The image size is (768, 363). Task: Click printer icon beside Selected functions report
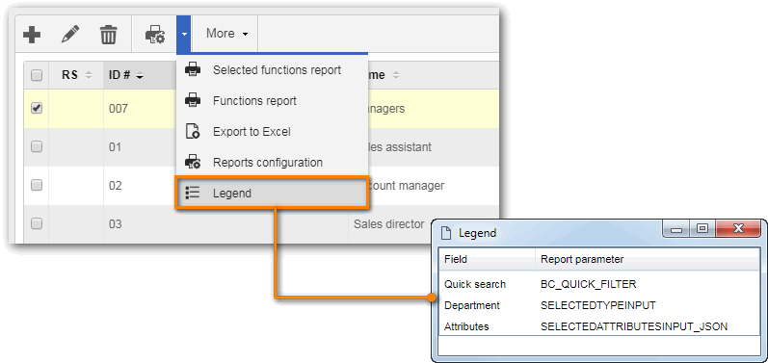click(193, 70)
